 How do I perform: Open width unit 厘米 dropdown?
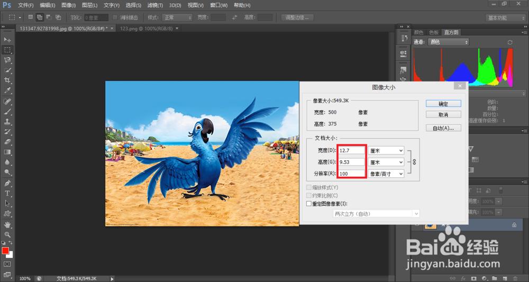coord(386,150)
